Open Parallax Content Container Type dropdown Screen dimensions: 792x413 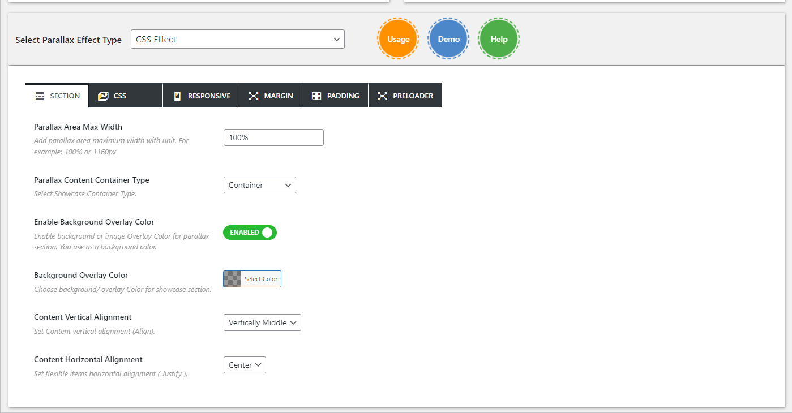click(260, 185)
